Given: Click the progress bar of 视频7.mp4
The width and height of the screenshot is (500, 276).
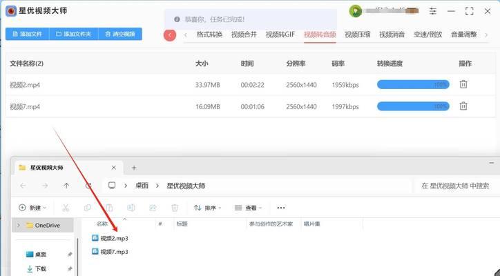Looking at the screenshot, I should [413, 106].
